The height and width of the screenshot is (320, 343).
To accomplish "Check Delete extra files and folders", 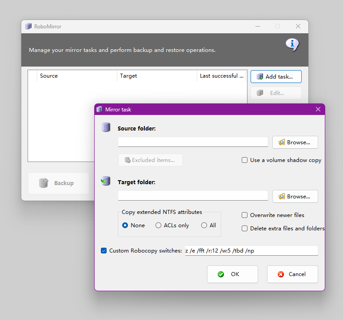I will point(245,229).
